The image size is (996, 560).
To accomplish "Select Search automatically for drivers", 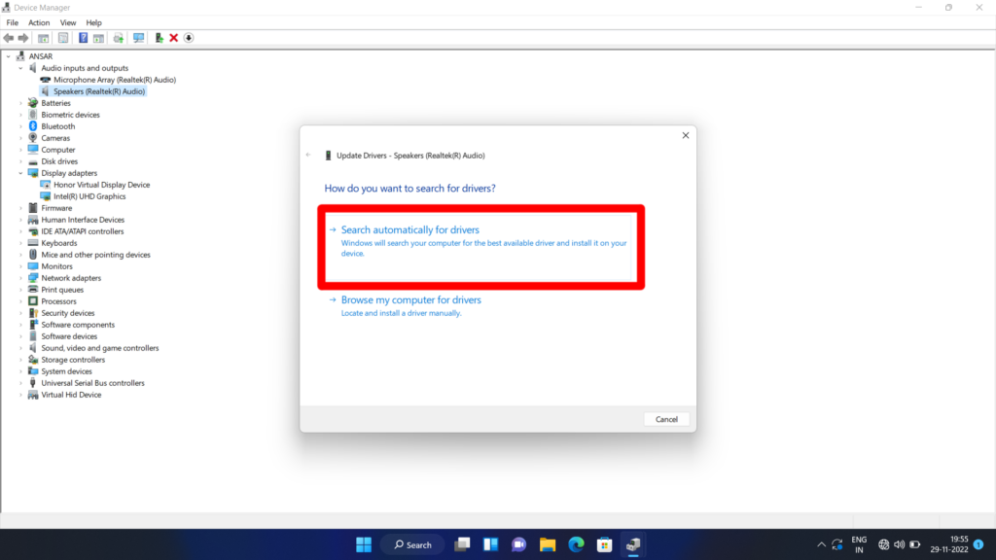I will click(409, 229).
